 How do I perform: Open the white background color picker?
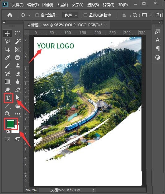(17, 130)
